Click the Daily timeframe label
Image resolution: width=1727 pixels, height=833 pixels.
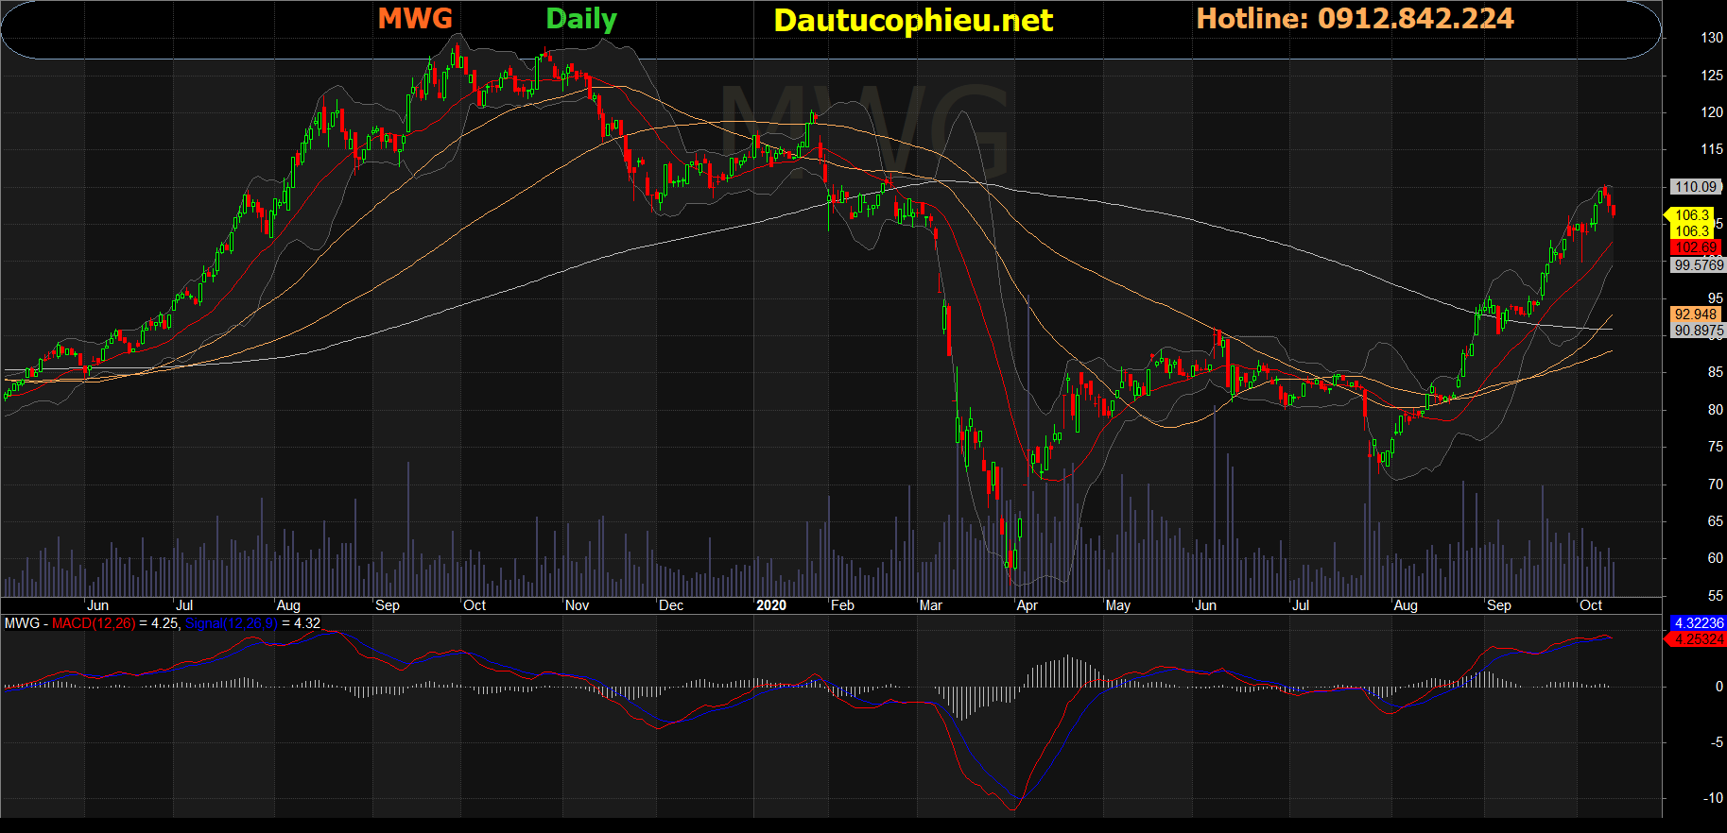pos(581,19)
